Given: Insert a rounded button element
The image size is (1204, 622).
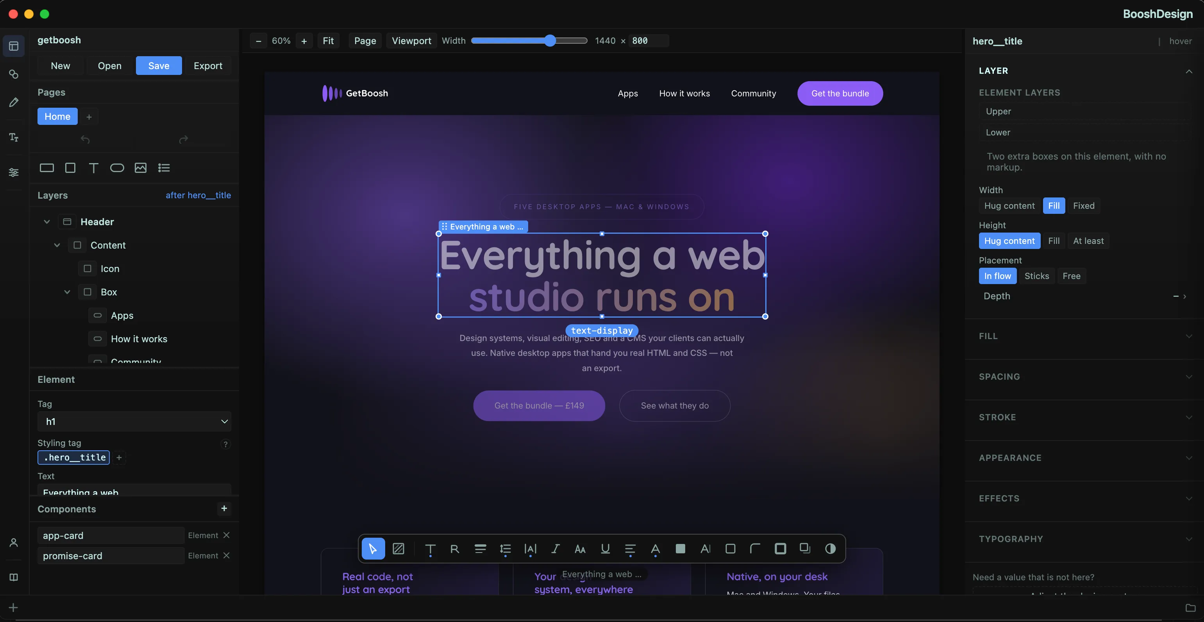Looking at the screenshot, I should coord(117,168).
